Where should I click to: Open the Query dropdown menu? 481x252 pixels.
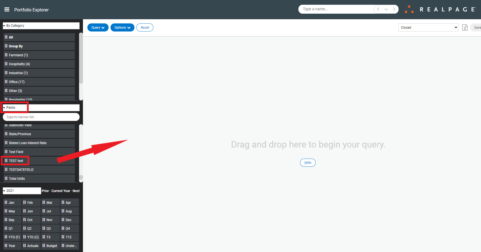point(98,27)
